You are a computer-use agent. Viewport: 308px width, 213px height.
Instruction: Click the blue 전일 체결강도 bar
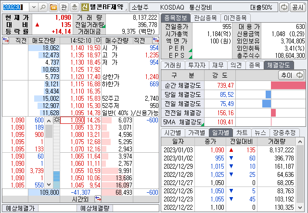(x=267, y=104)
